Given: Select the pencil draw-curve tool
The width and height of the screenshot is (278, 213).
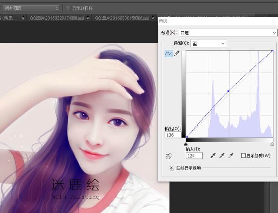Looking at the screenshot, I should coord(177,54).
